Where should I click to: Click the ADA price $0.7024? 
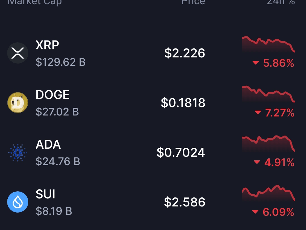(x=181, y=152)
